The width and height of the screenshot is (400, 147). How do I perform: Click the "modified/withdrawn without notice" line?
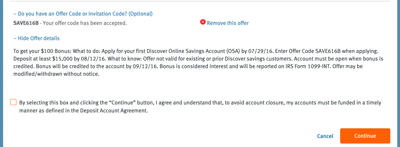coord(56,75)
